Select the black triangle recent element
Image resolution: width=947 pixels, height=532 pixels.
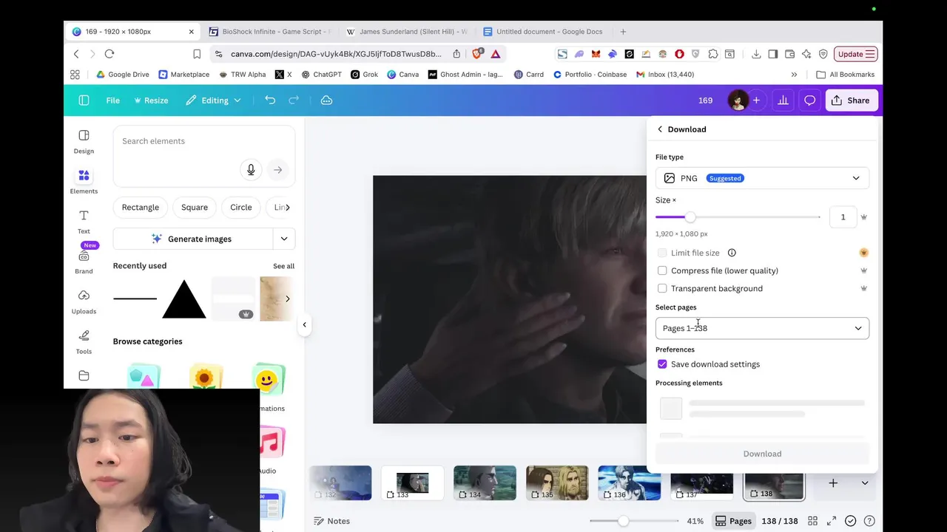click(x=183, y=299)
